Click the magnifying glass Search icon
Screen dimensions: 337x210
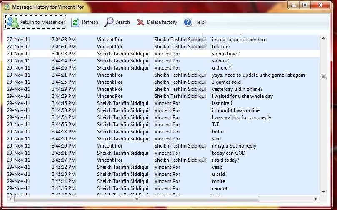(109, 22)
